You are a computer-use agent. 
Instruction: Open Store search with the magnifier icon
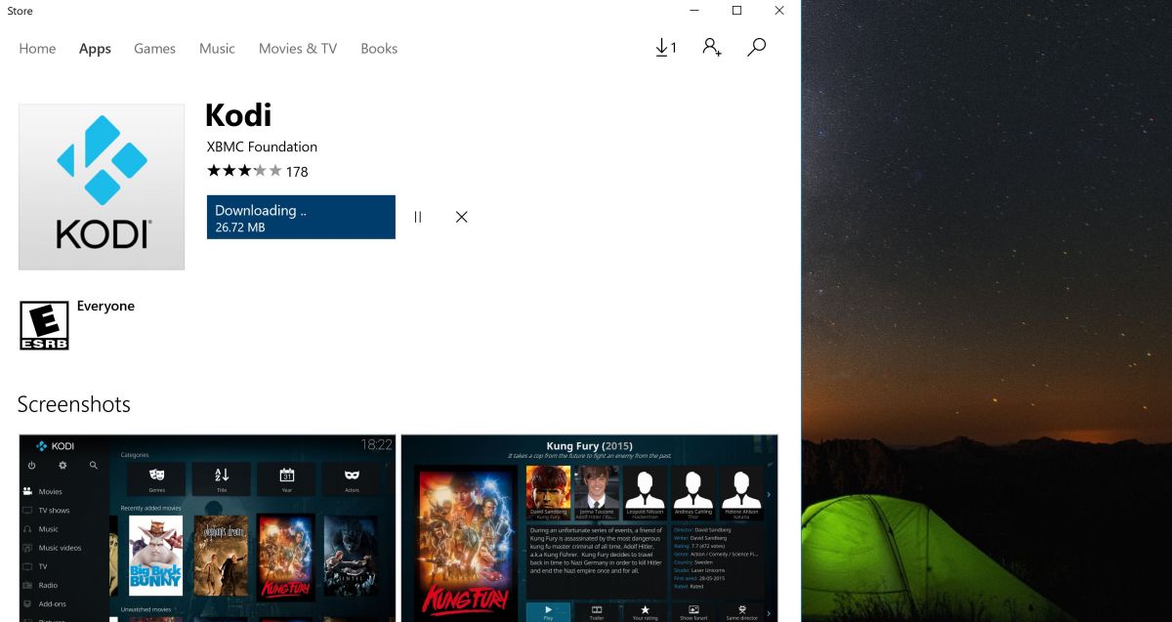756,48
